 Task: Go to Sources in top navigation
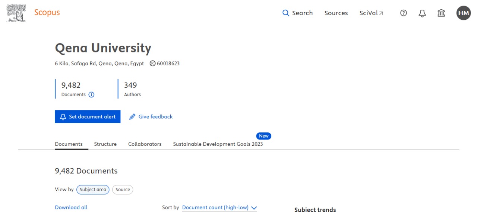click(x=336, y=13)
